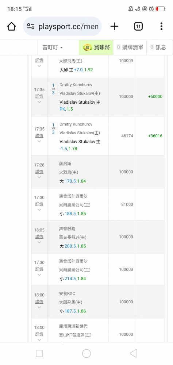Open the 曾叮叮 user dropdown
Screen dimensions: 173x365
point(53,47)
